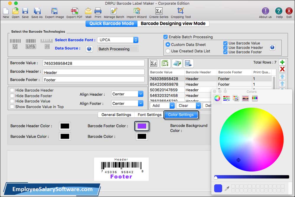Click the Data Source help question icon
295x197 pixels.
89,49
